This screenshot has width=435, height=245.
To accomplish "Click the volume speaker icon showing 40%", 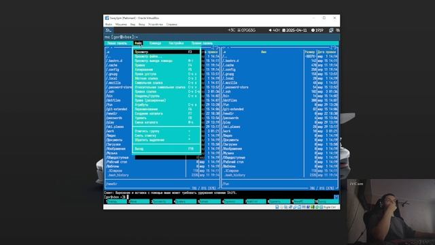I will [270, 30].
